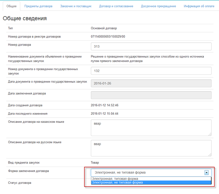Select the Досрочное прекращение tab
This screenshot has height=194, width=219.
[158, 6]
